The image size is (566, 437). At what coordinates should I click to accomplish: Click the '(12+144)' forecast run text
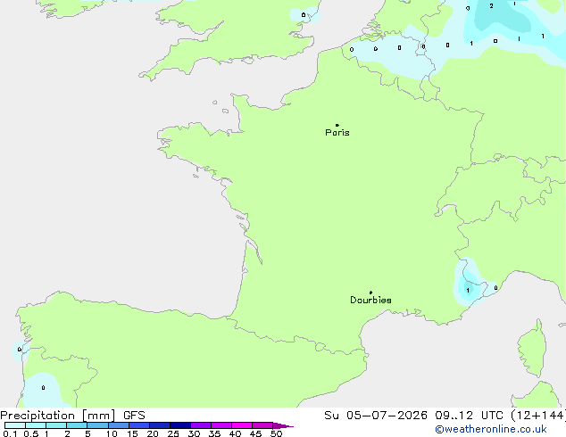538,416
